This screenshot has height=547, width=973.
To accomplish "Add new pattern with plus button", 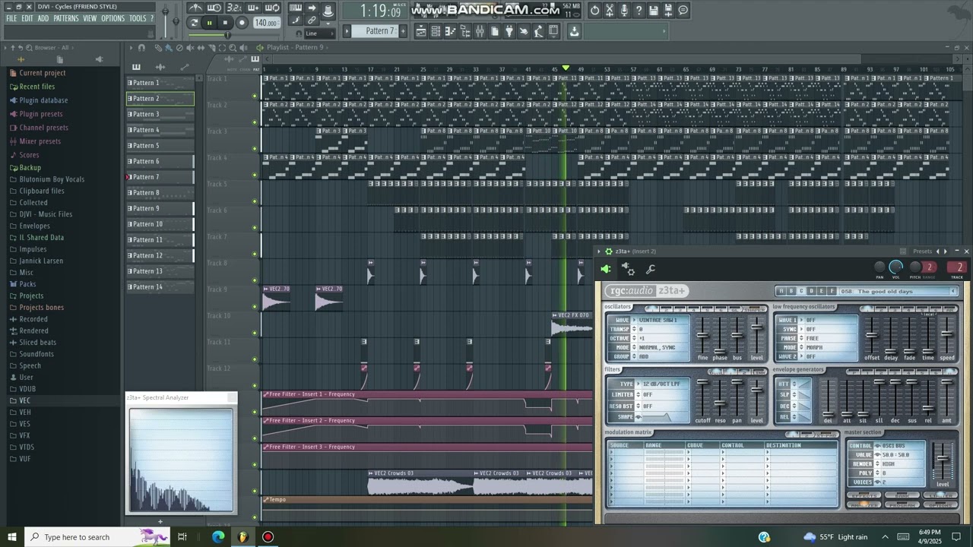I will click(x=403, y=31).
